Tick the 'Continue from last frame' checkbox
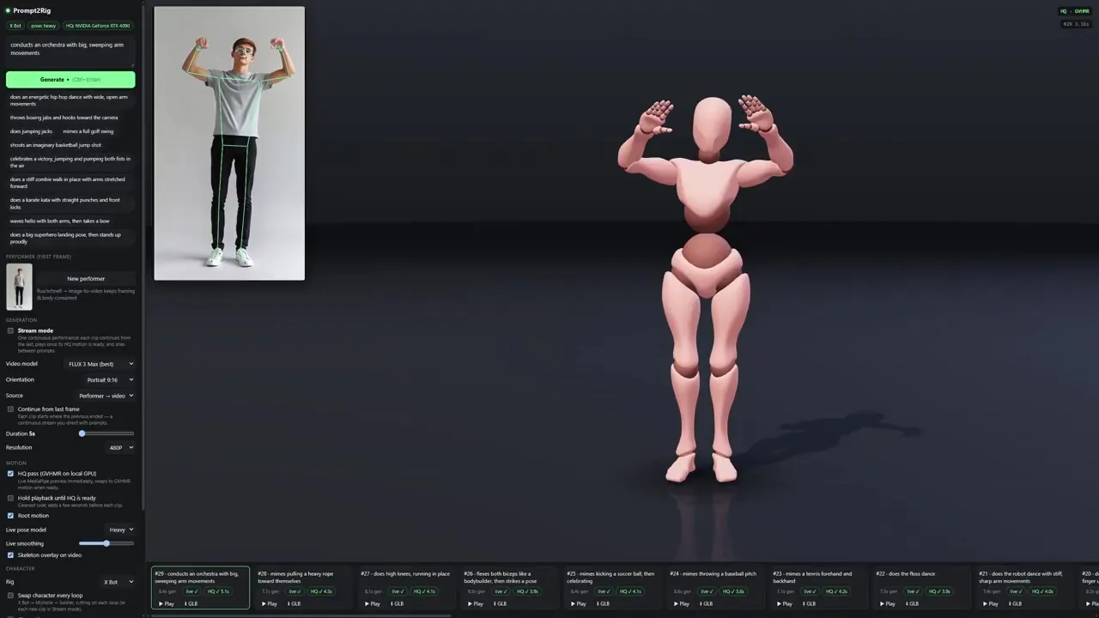The width and height of the screenshot is (1099, 618). (10, 409)
